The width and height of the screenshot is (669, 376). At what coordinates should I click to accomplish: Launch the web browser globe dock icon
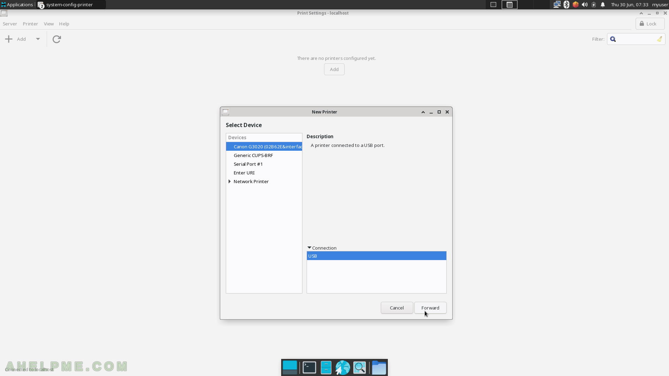[x=343, y=368]
